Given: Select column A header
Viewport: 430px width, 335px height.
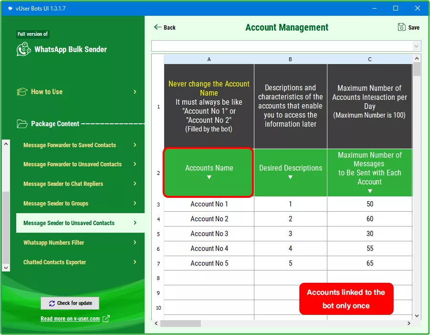Looking at the screenshot, I should pos(209,59).
